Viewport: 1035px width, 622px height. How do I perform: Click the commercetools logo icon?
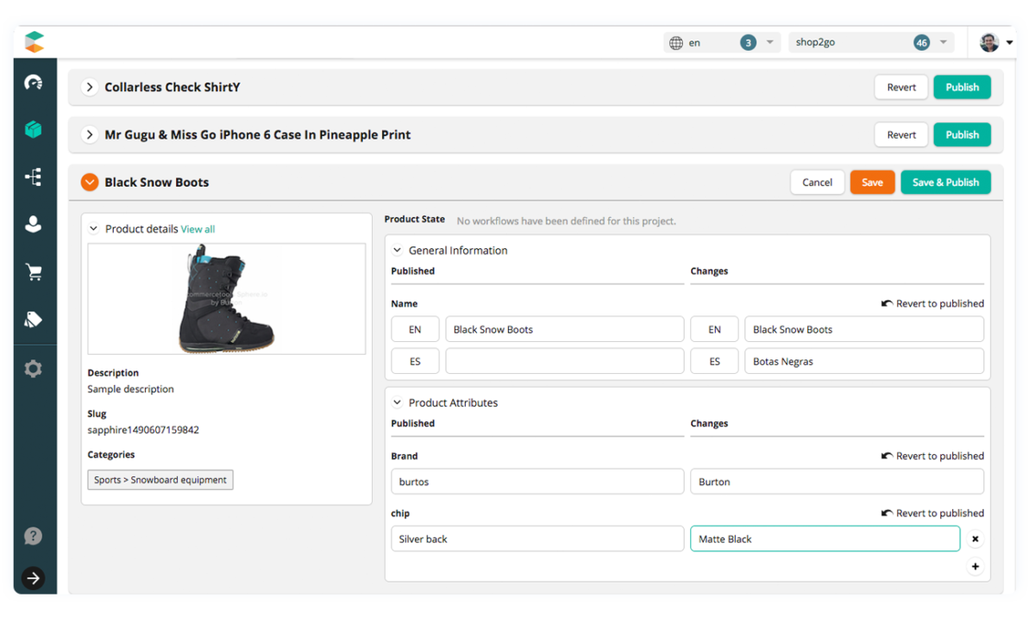34,41
